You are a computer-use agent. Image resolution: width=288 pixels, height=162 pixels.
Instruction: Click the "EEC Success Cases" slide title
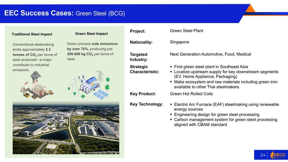click(x=39, y=13)
